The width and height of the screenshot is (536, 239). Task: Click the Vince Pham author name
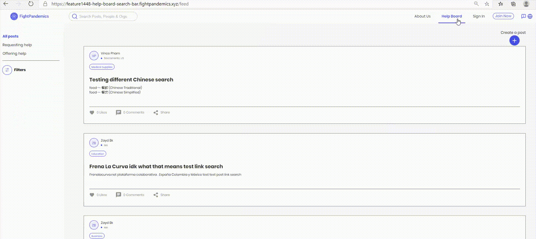click(x=110, y=53)
